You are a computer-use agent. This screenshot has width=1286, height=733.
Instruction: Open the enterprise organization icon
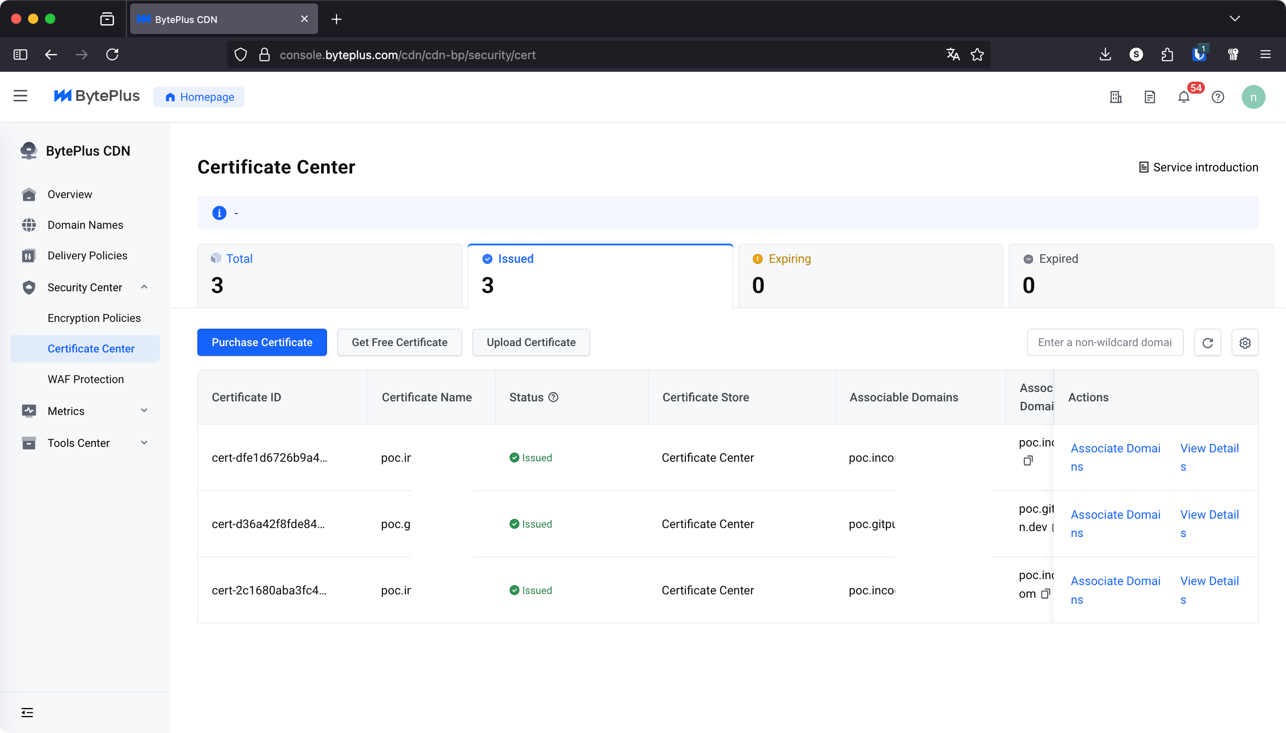1116,97
